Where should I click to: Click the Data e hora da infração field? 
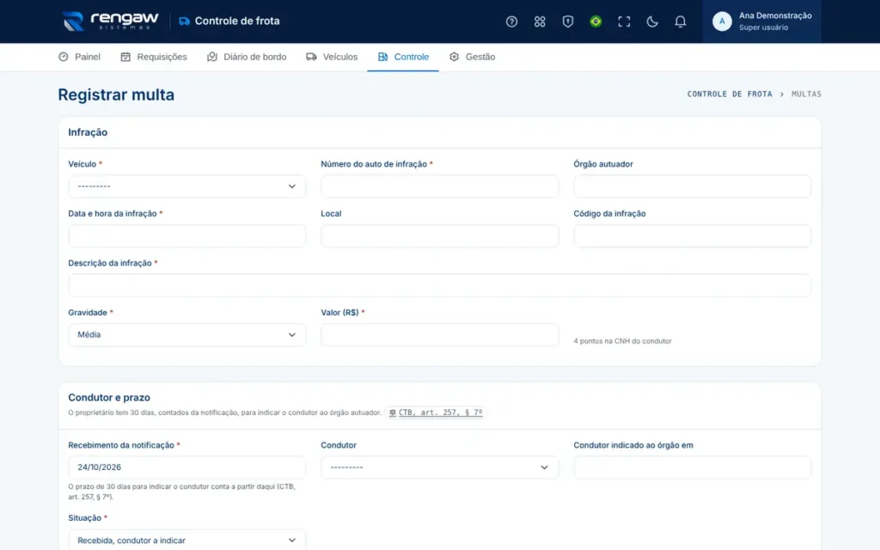coord(186,235)
